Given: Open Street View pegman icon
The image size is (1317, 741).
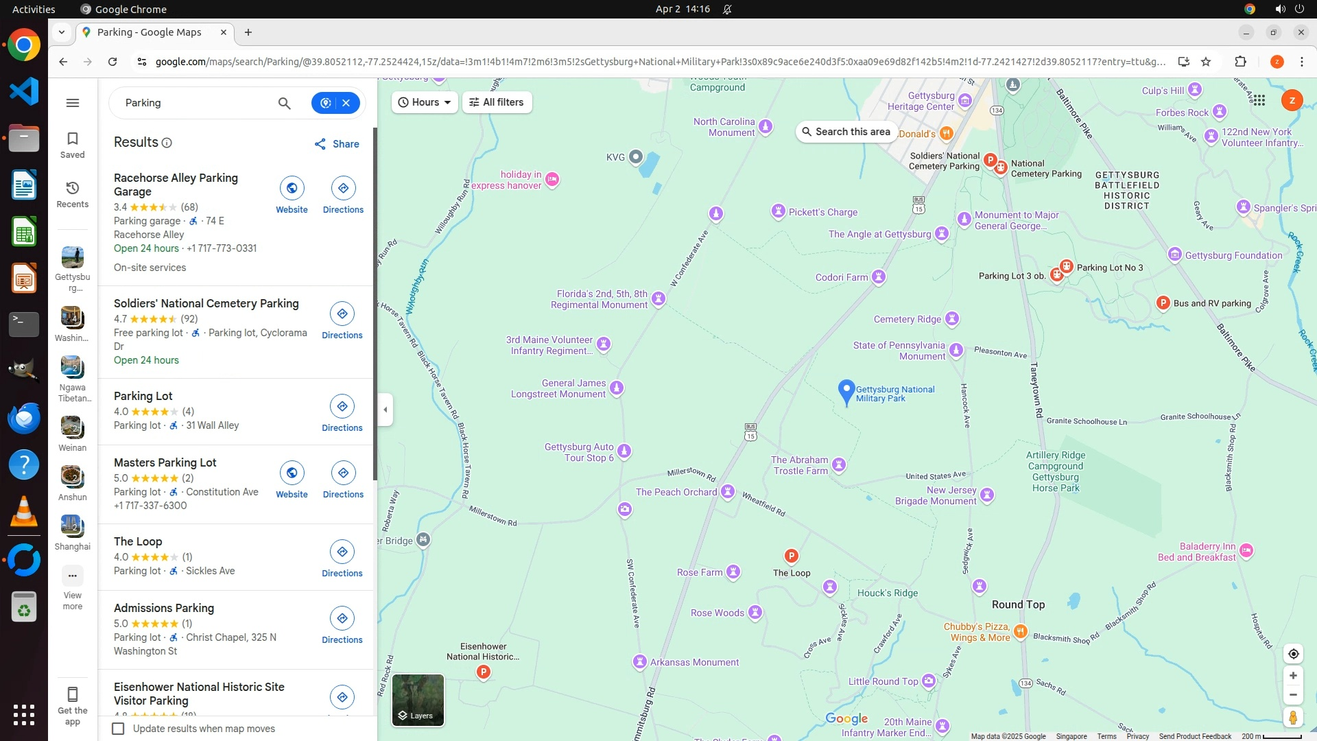Looking at the screenshot, I should [x=1293, y=718].
